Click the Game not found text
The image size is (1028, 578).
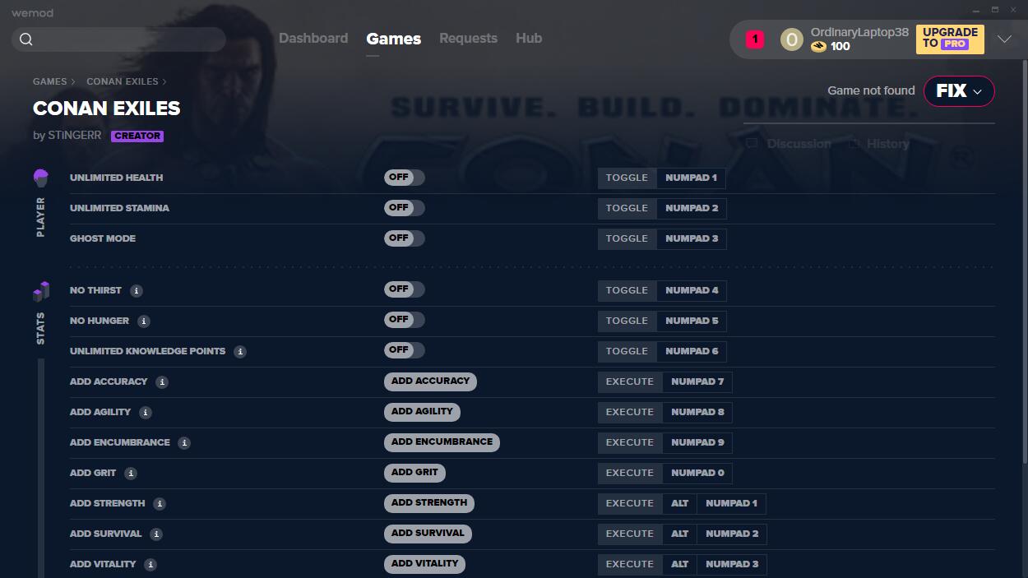(871, 90)
